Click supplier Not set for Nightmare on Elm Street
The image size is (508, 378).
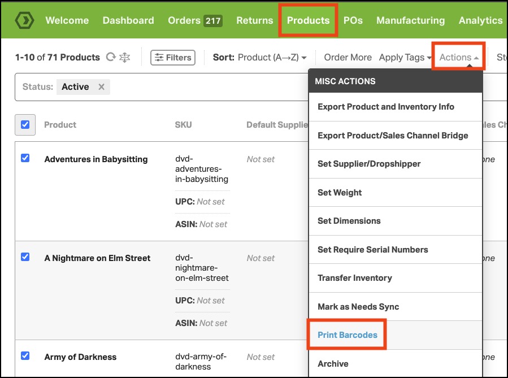pos(260,258)
